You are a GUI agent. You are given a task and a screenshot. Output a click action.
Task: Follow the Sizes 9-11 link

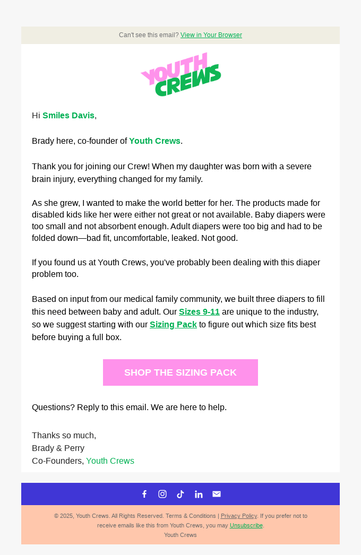pos(199,311)
